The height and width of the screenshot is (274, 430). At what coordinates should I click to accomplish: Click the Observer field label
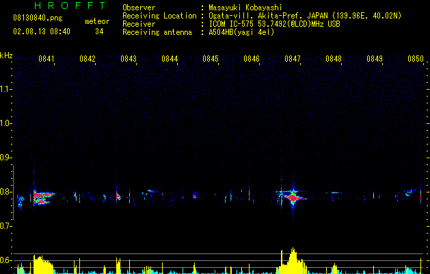[x=139, y=8]
